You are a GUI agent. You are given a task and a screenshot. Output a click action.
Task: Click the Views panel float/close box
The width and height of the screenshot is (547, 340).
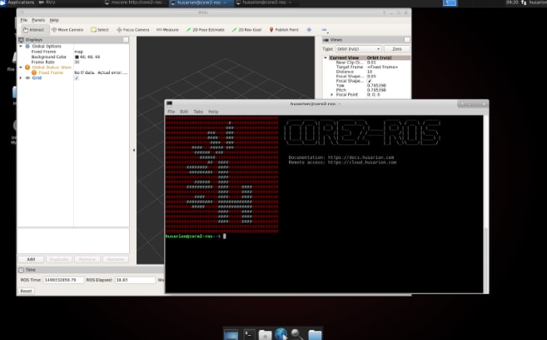pyautogui.click(x=407, y=40)
